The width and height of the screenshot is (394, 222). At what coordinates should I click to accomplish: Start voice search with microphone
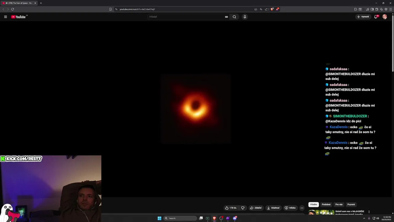(245, 17)
